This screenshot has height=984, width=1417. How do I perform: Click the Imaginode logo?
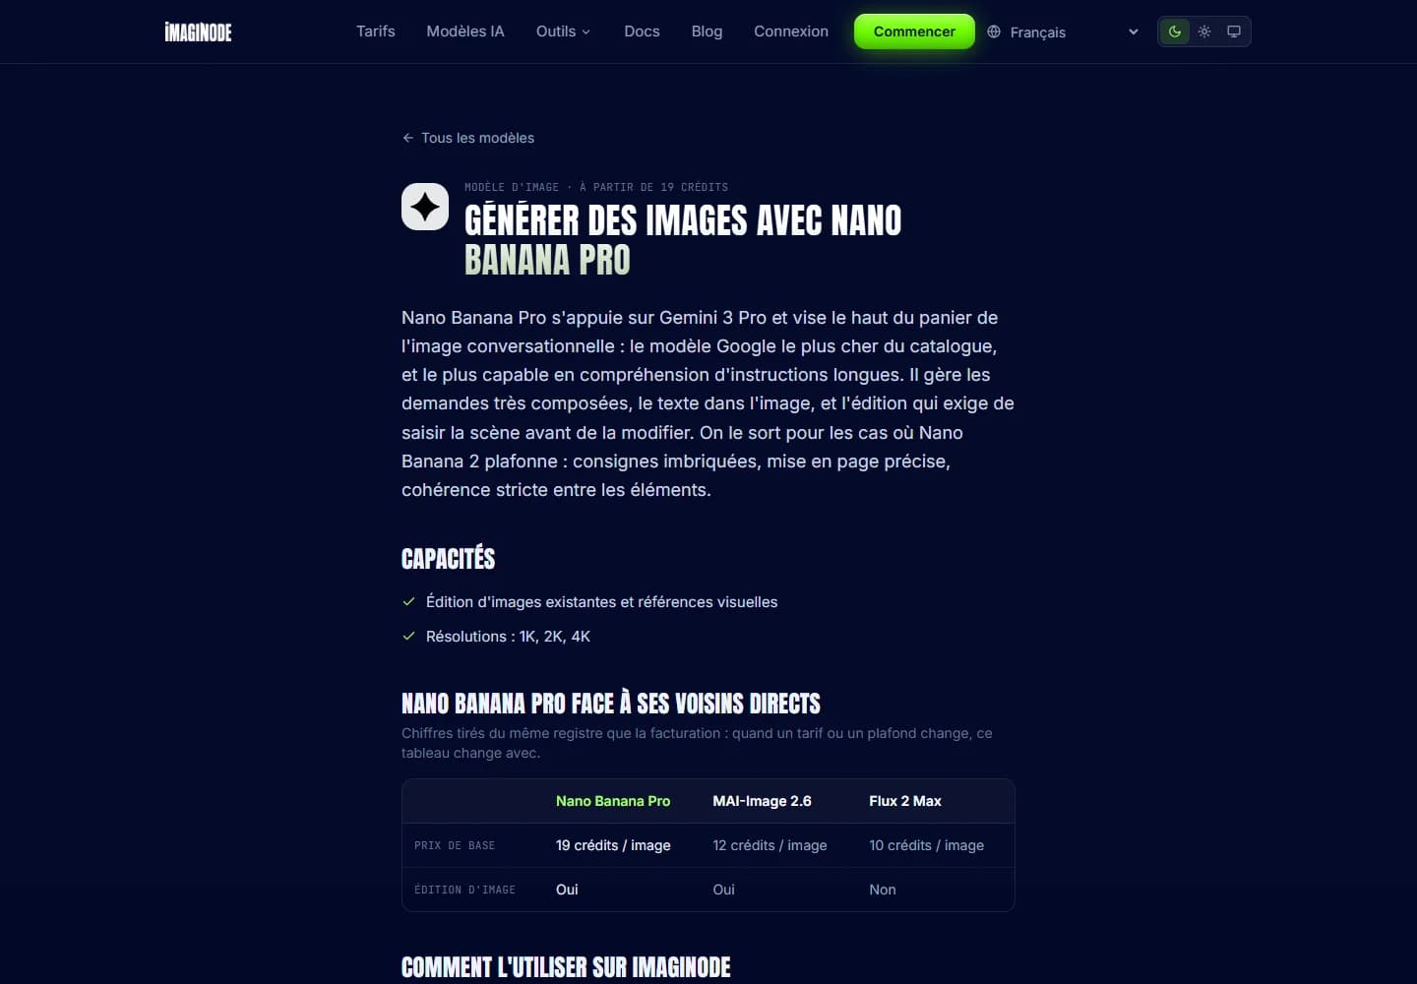(198, 31)
